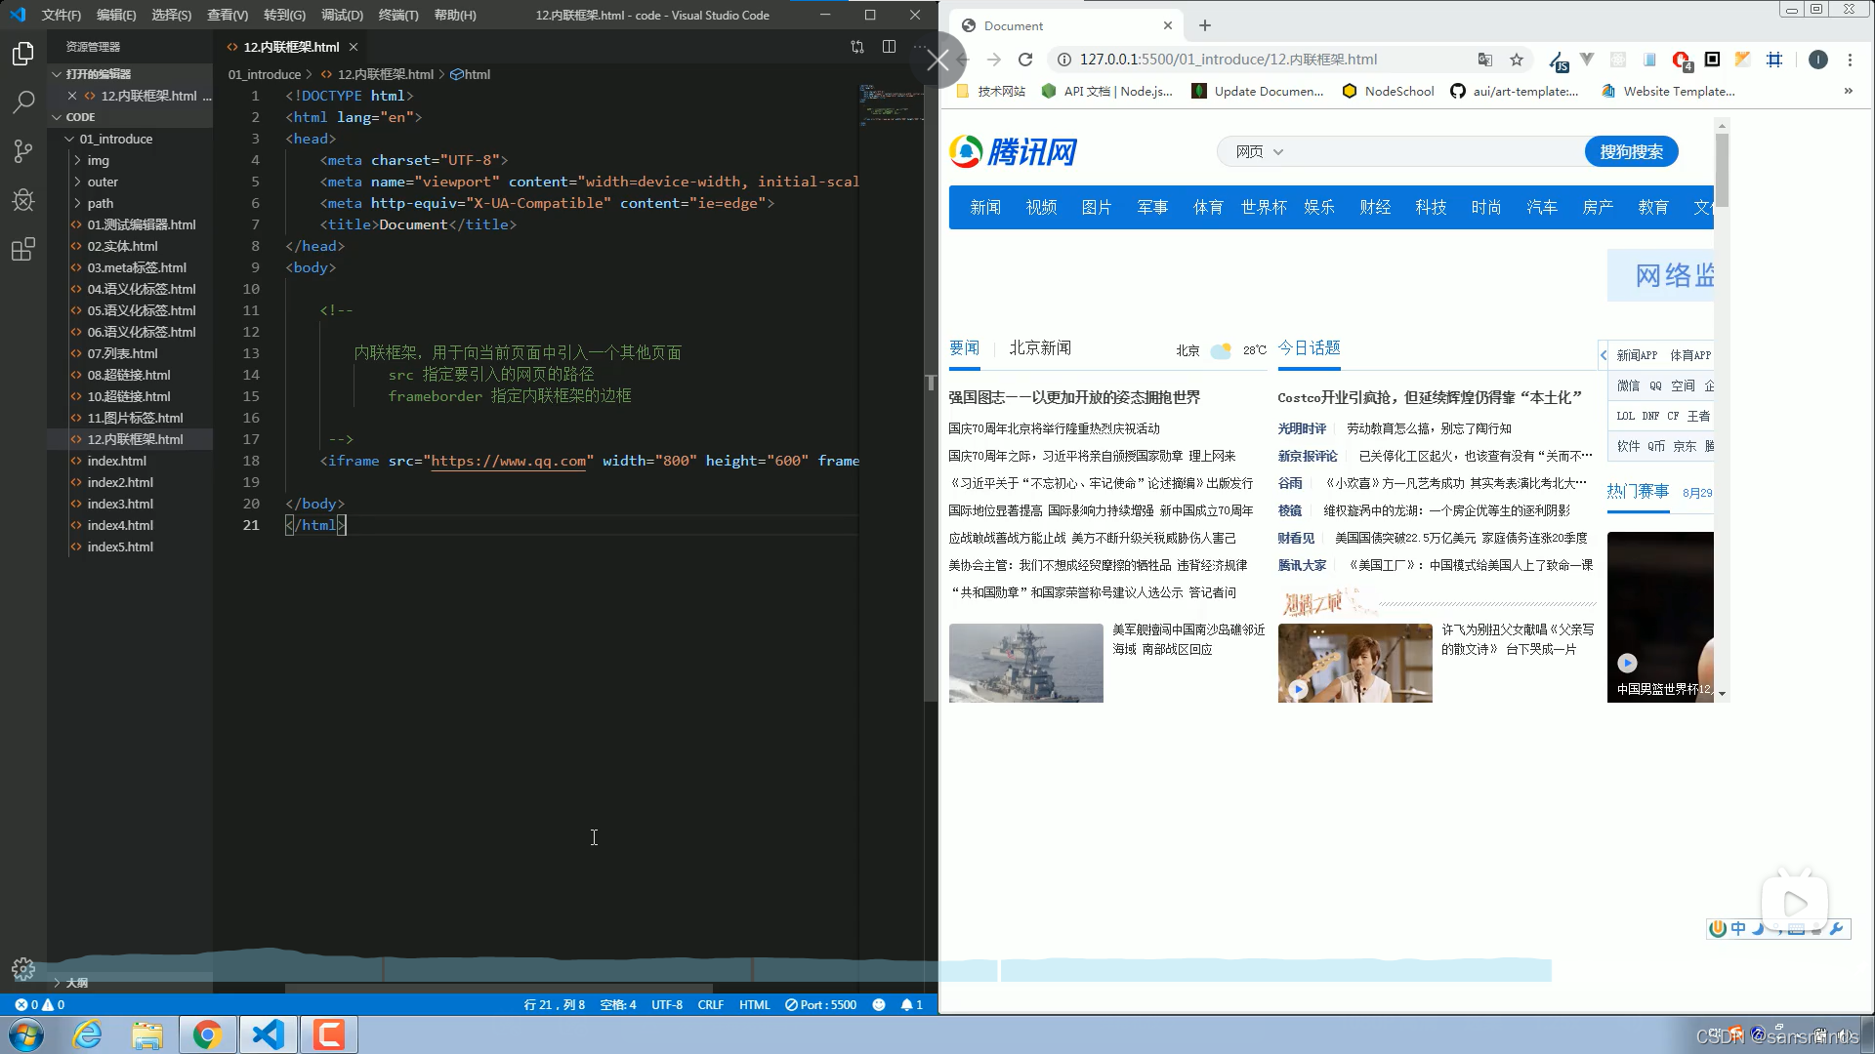The width and height of the screenshot is (1875, 1054).
Task: Click Port : 5500 live server indicator
Action: pos(820,1004)
